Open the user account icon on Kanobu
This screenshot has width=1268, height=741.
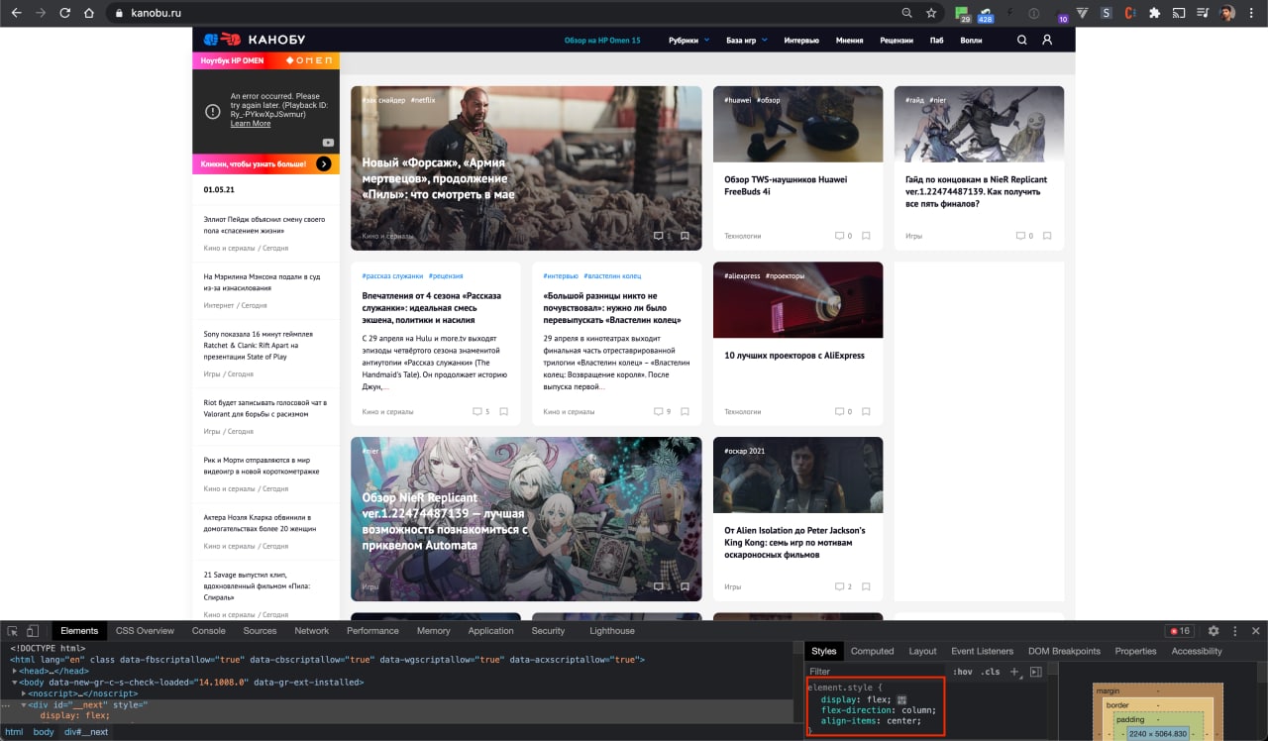[1047, 41]
